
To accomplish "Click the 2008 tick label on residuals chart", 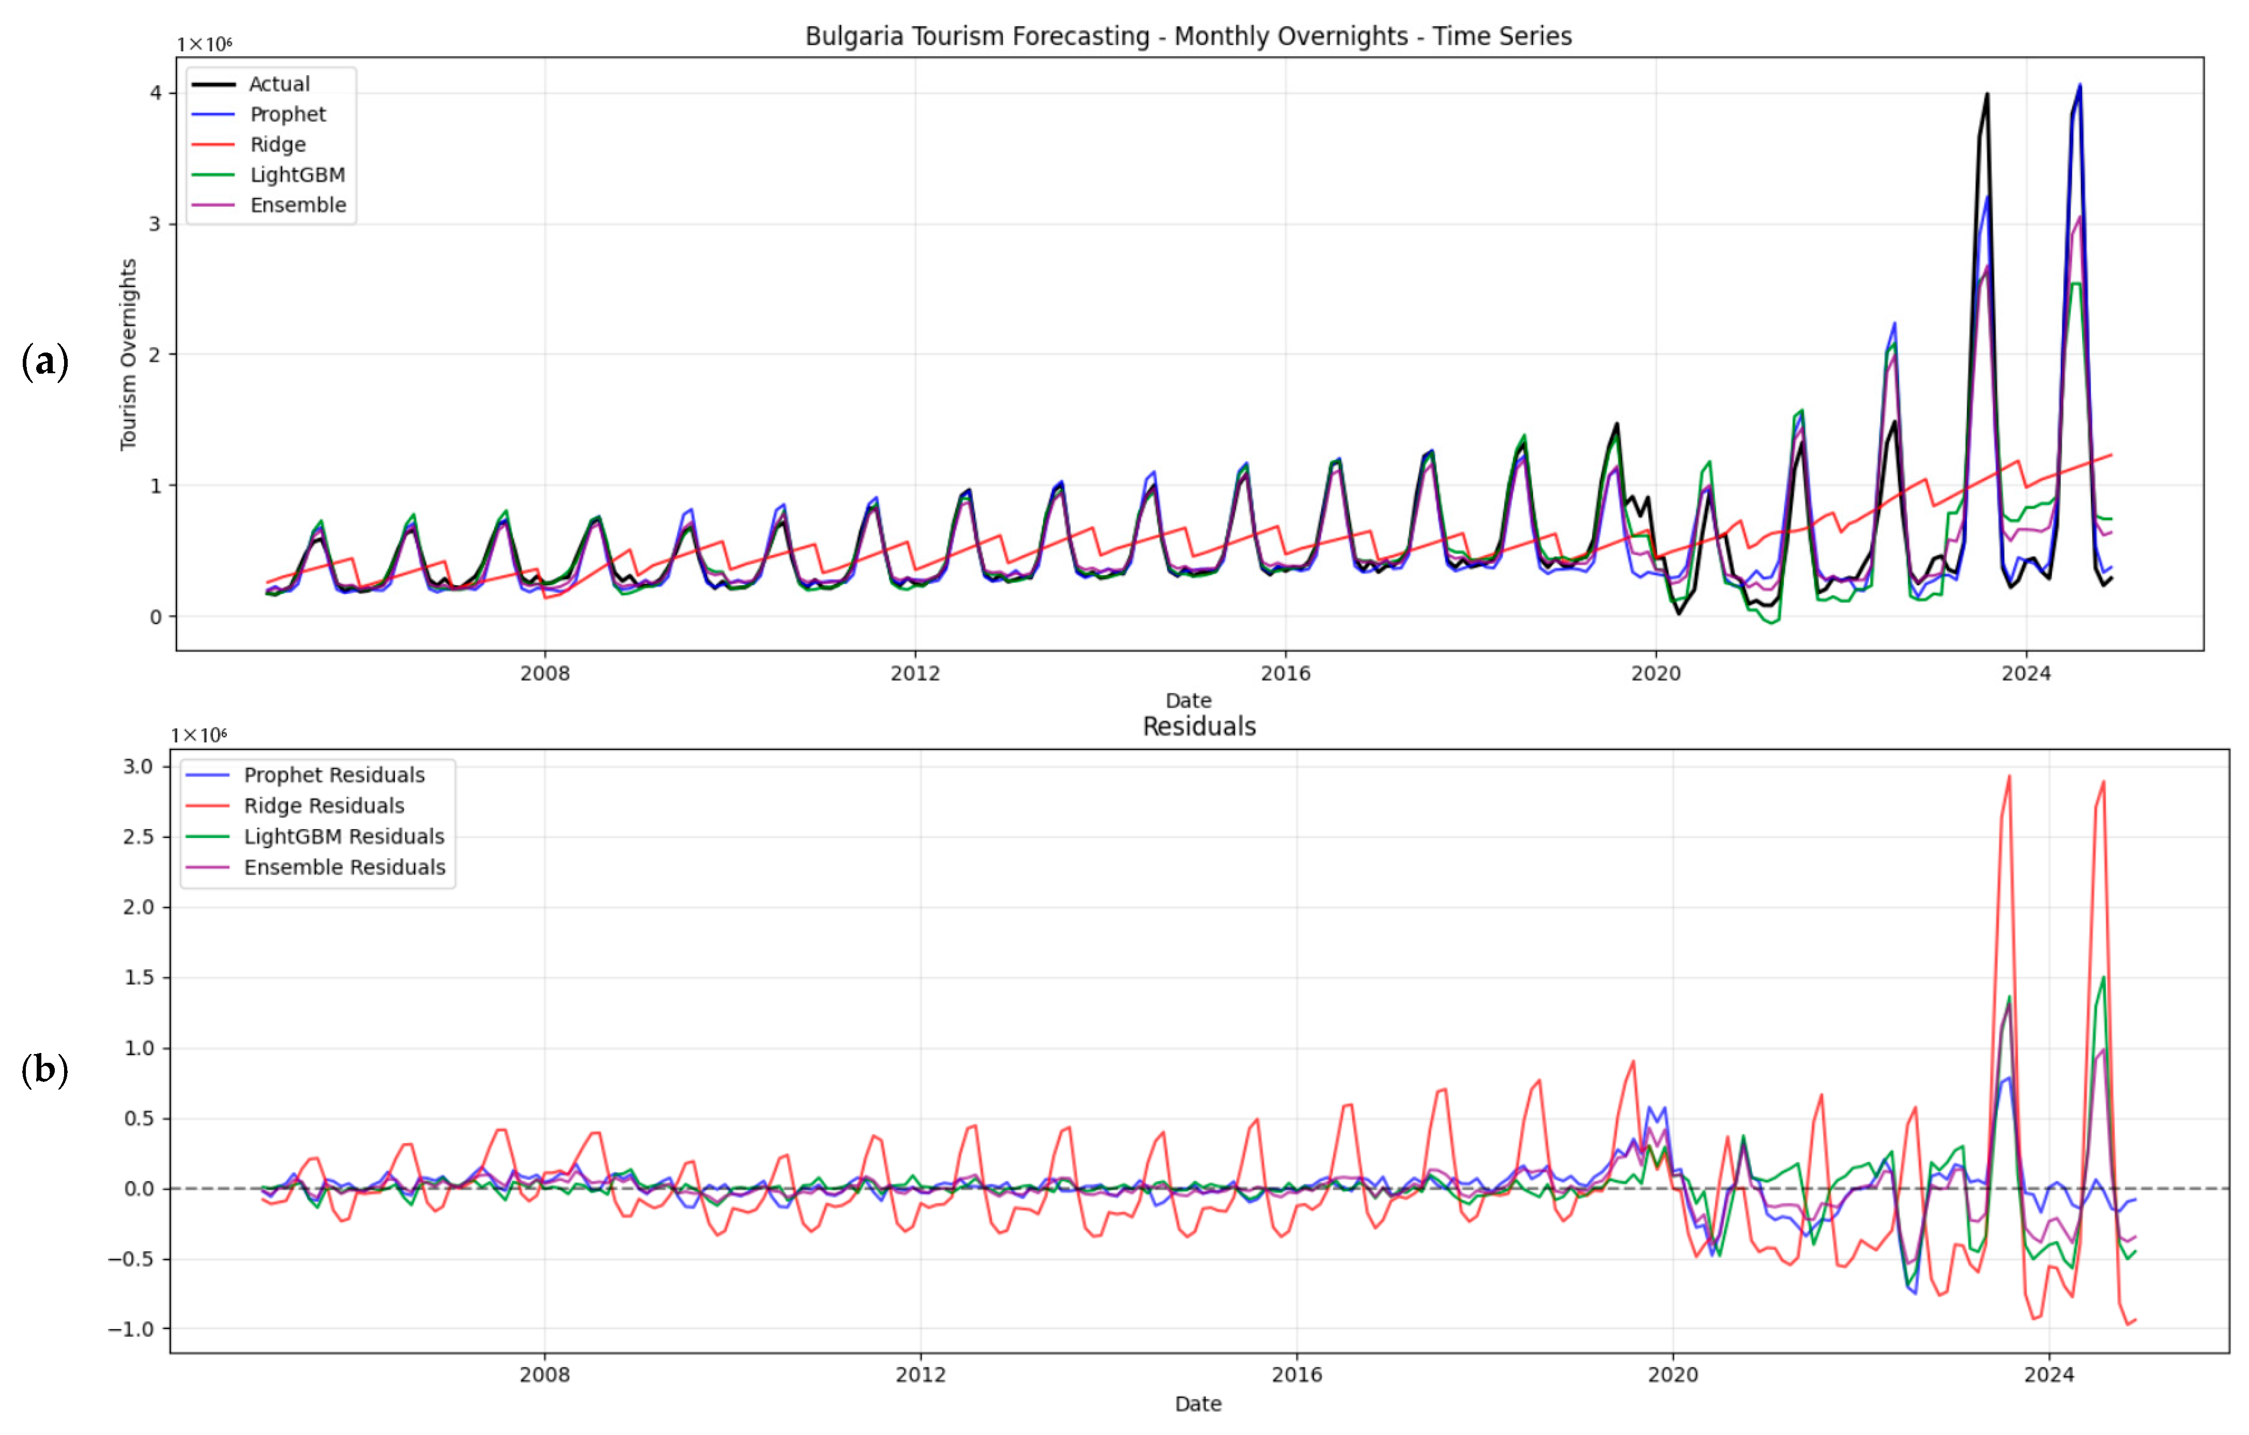I will pos(544,1375).
